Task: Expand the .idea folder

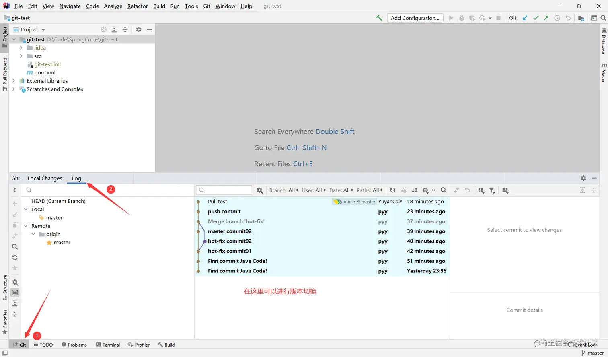Action: click(x=21, y=47)
